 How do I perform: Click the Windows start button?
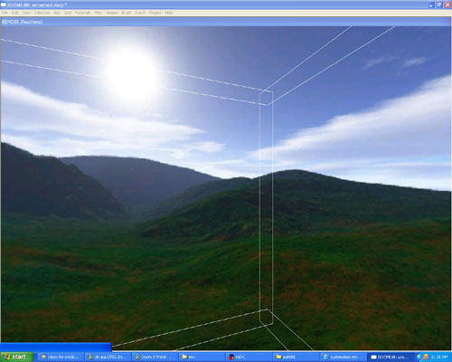[17, 357]
